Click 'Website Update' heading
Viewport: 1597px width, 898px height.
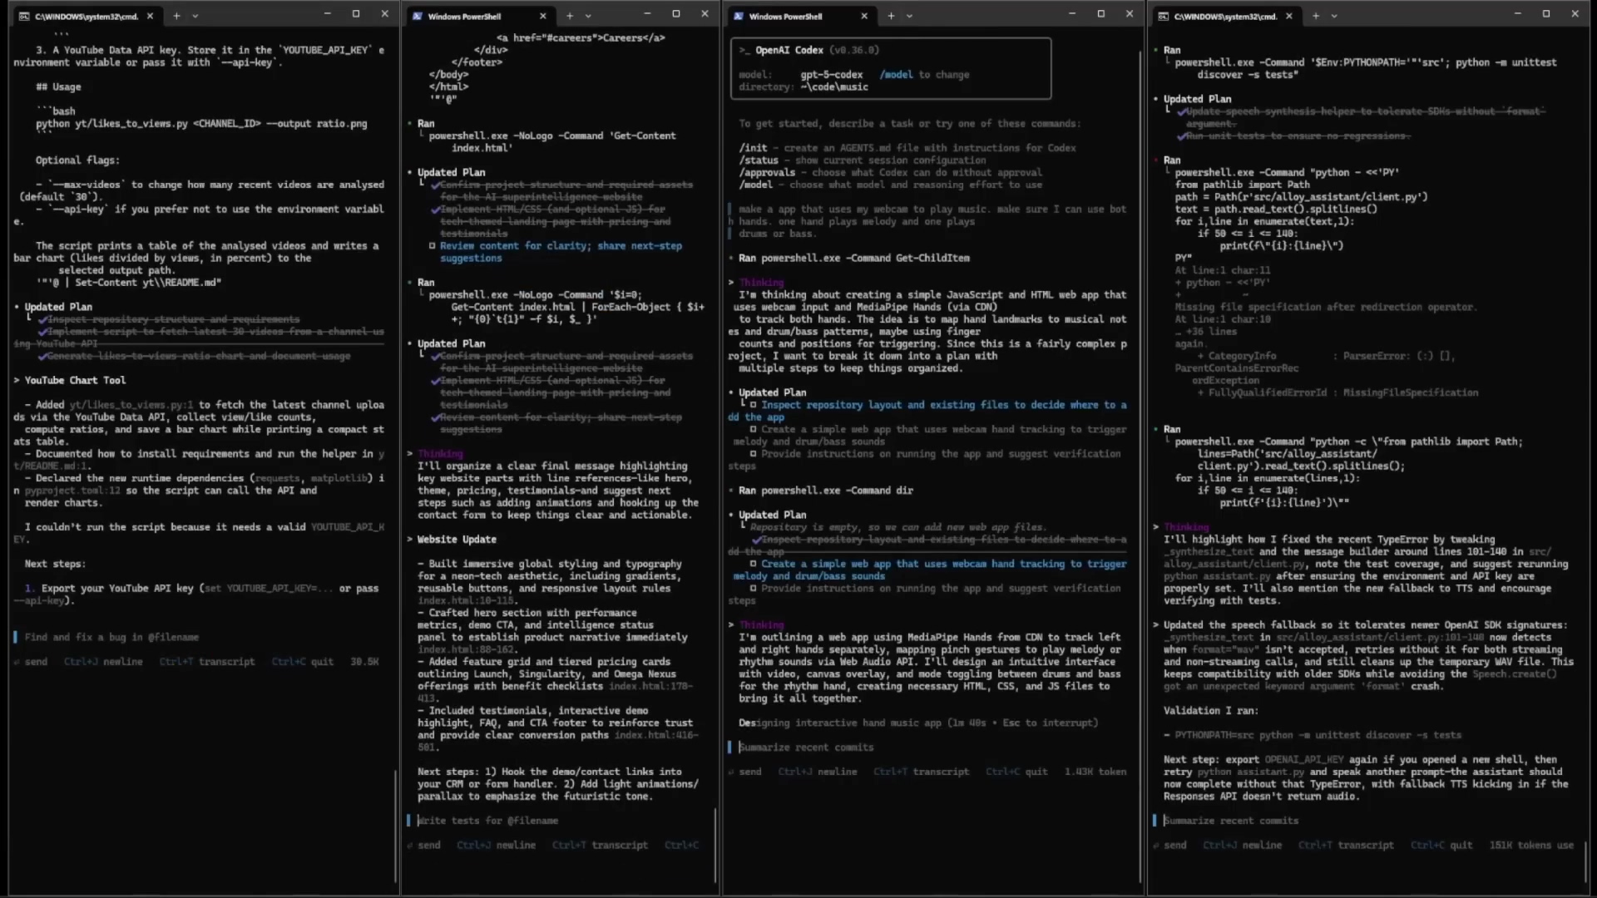[x=457, y=540]
